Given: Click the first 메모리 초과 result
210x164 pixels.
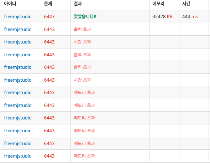Looking at the screenshot, I should point(84,93).
